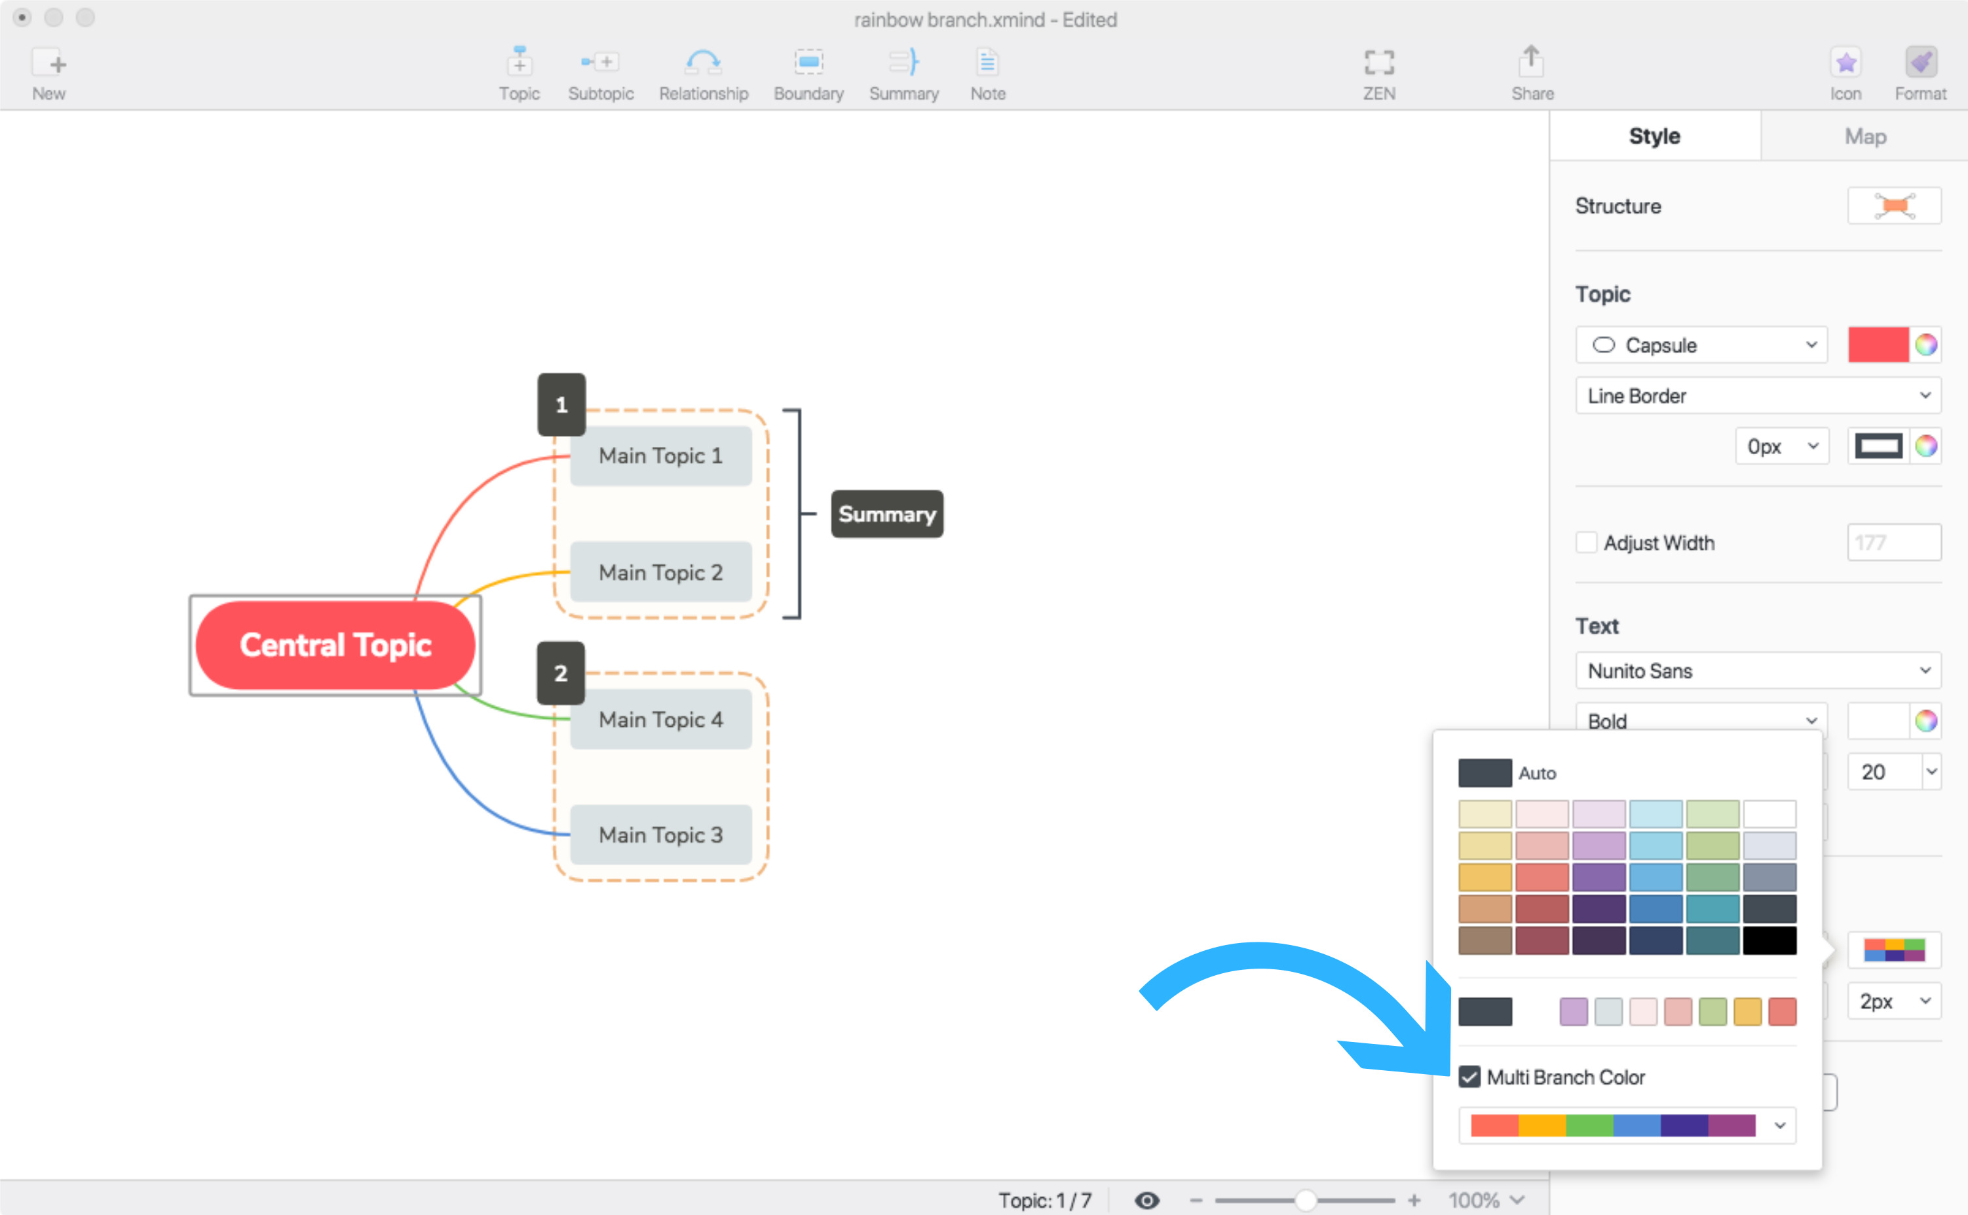Add a Topic from the toolbar
The image size is (1968, 1215).
point(519,73)
